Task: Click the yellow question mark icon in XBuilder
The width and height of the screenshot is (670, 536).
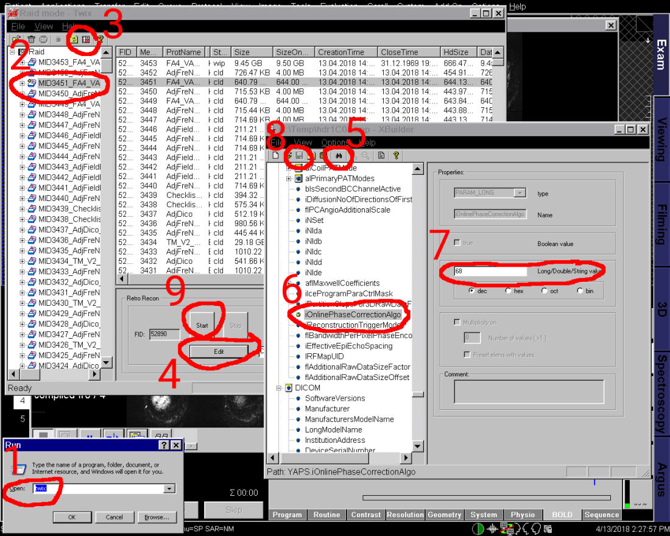Action: 396,156
